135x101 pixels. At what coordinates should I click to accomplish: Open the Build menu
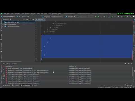click(38, 14)
